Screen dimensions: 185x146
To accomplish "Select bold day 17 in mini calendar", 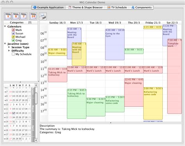I will (14, 113).
